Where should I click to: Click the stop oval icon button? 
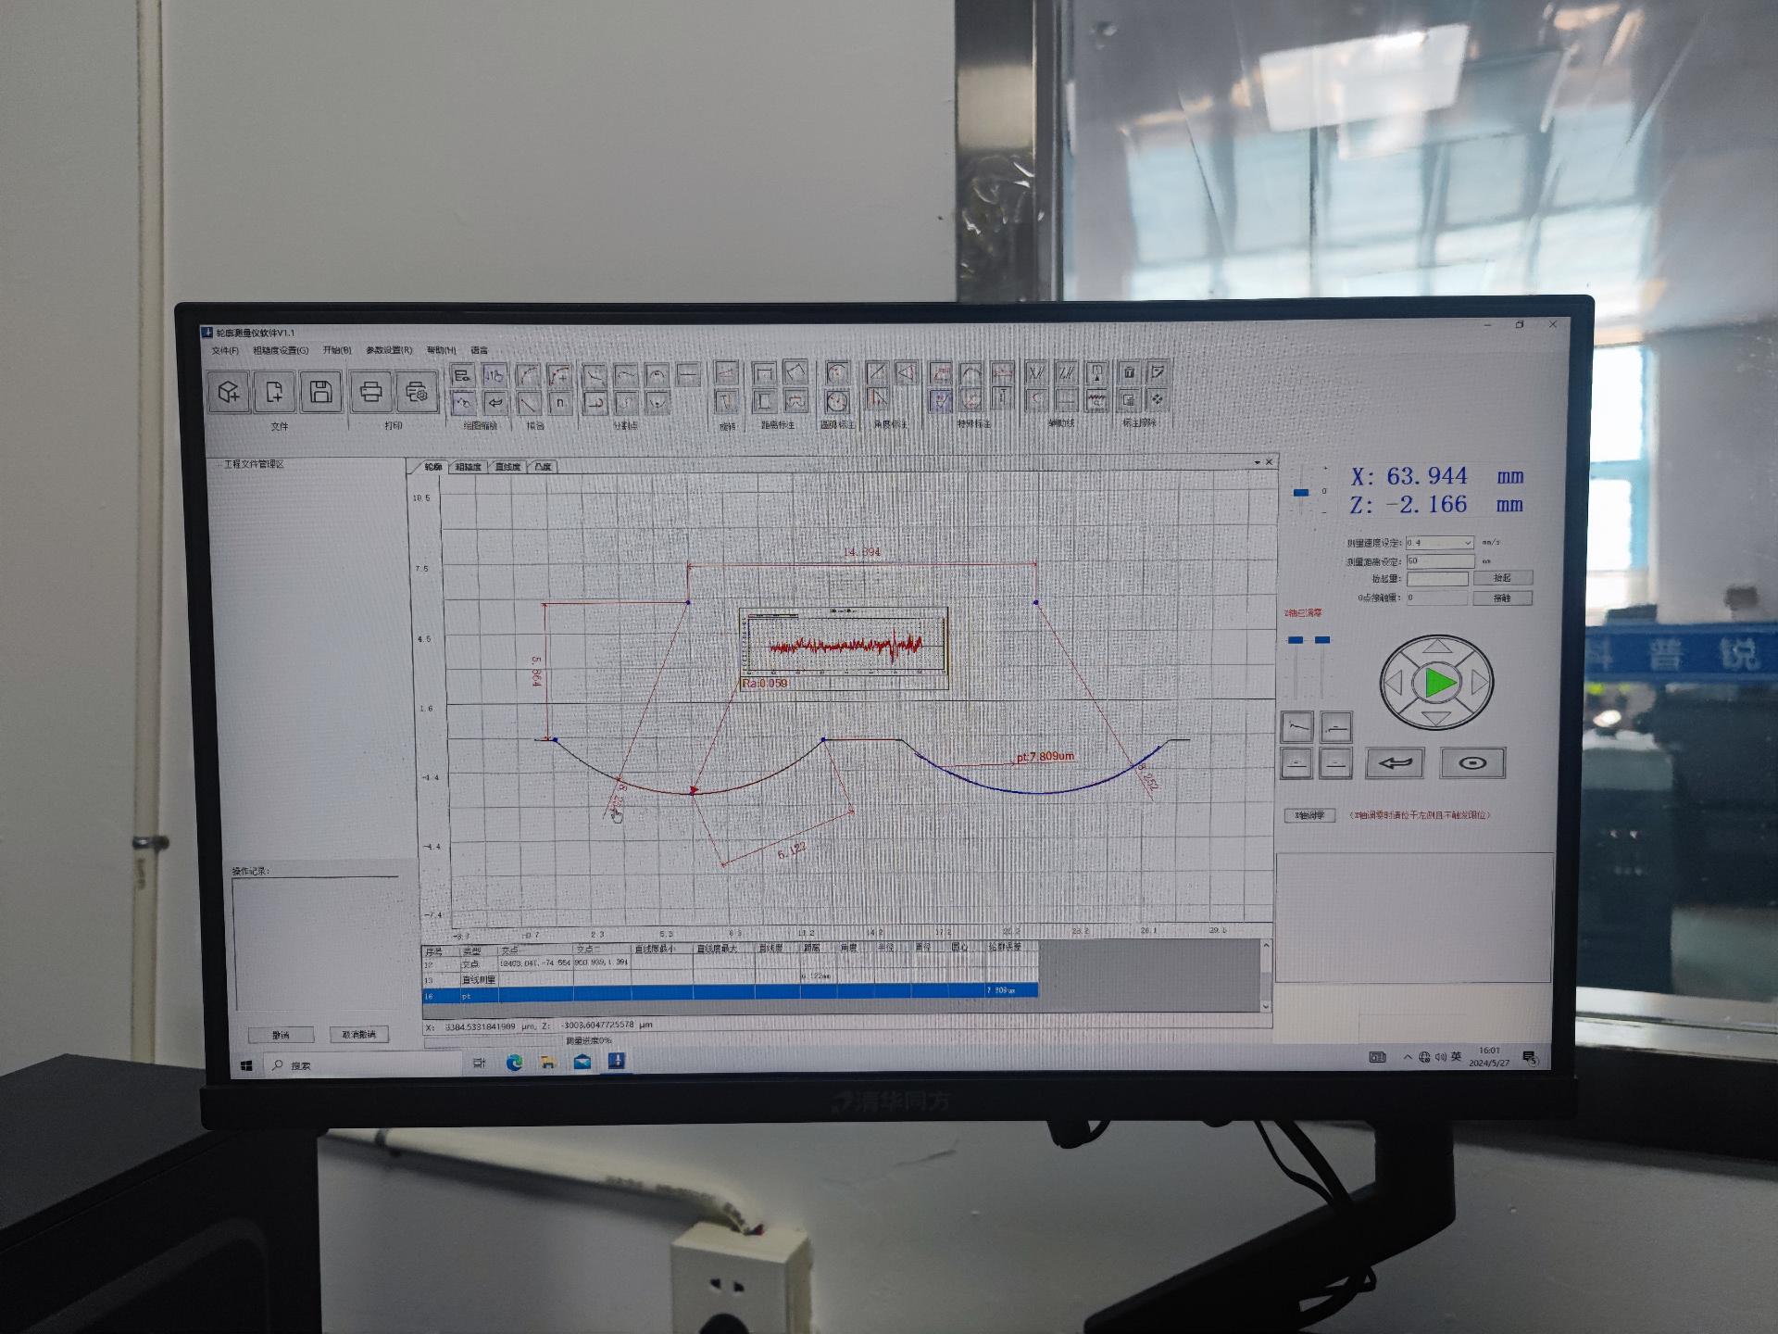[x=1472, y=762]
